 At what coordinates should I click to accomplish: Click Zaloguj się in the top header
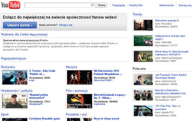pyautogui.click(x=185, y=5)
